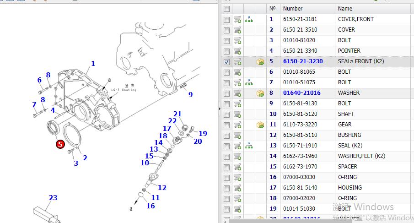This screenshot has height=223, width=414.
Task: Open part number 6150-21-3230 link
Action: [x=302, y=61]
